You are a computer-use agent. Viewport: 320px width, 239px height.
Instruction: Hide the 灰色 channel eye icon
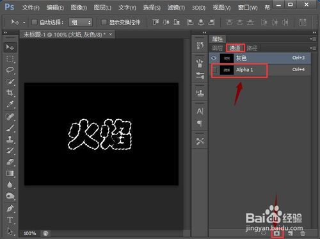[x=214, y=58]
